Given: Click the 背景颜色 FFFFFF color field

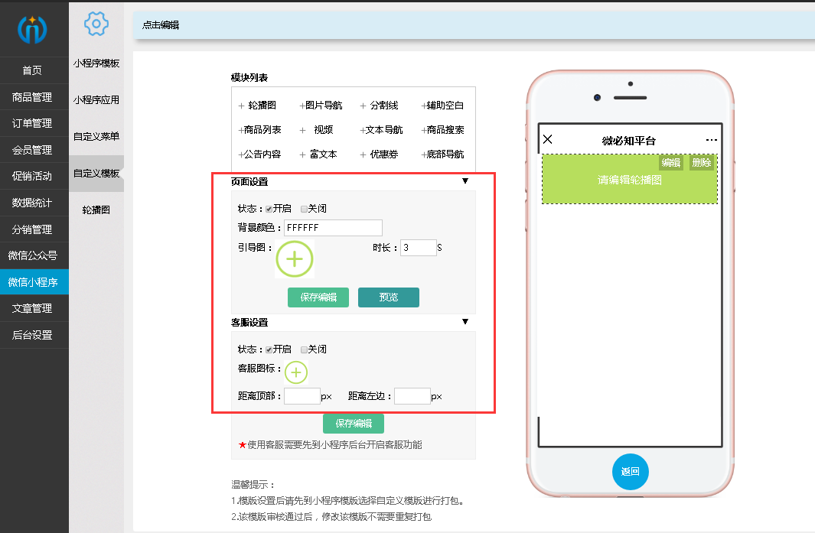Looking at the screenshot, I should (x=333, y=228).
